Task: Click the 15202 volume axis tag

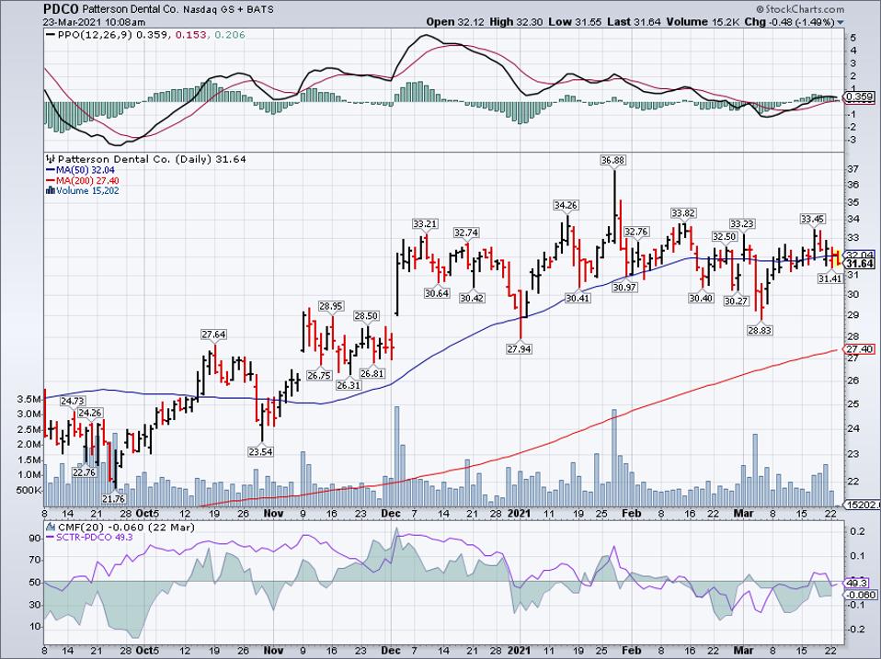Action: pos(863,506)
